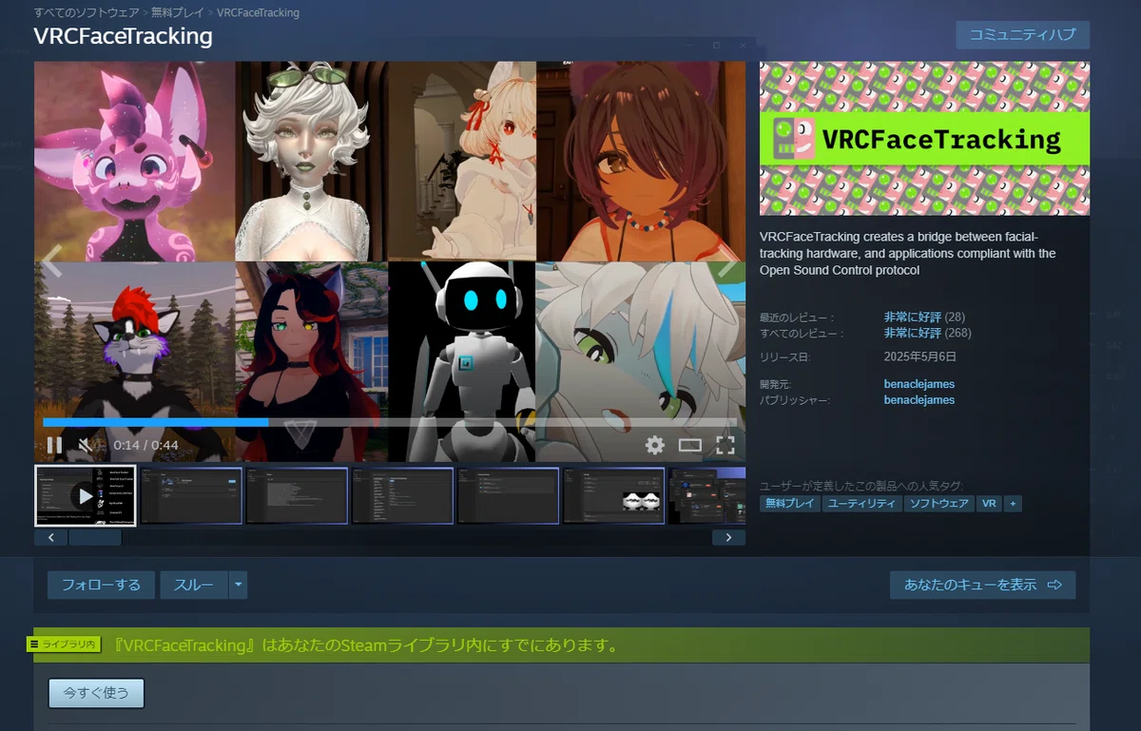Click the 0:14 / 0:44 time display
1141x731 pixels.
click(x=145, y=445)
